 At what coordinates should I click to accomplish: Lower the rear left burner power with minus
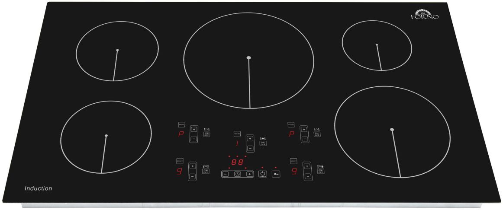click(193, 139)
